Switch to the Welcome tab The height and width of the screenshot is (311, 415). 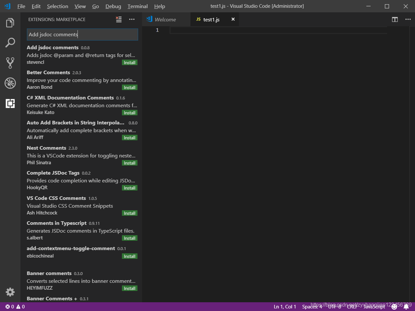pyautogui.click(x=166, y=19)
